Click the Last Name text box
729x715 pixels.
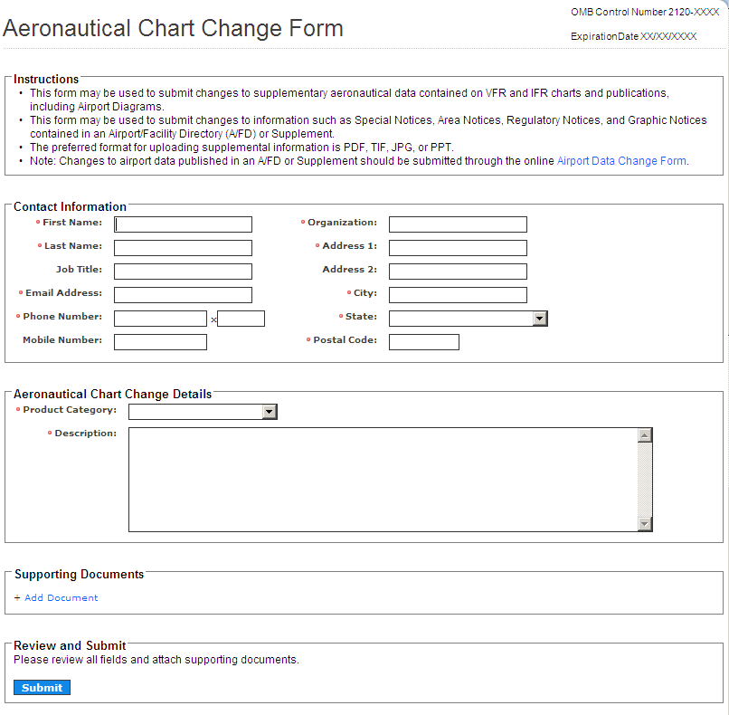[x=183, y=248]
